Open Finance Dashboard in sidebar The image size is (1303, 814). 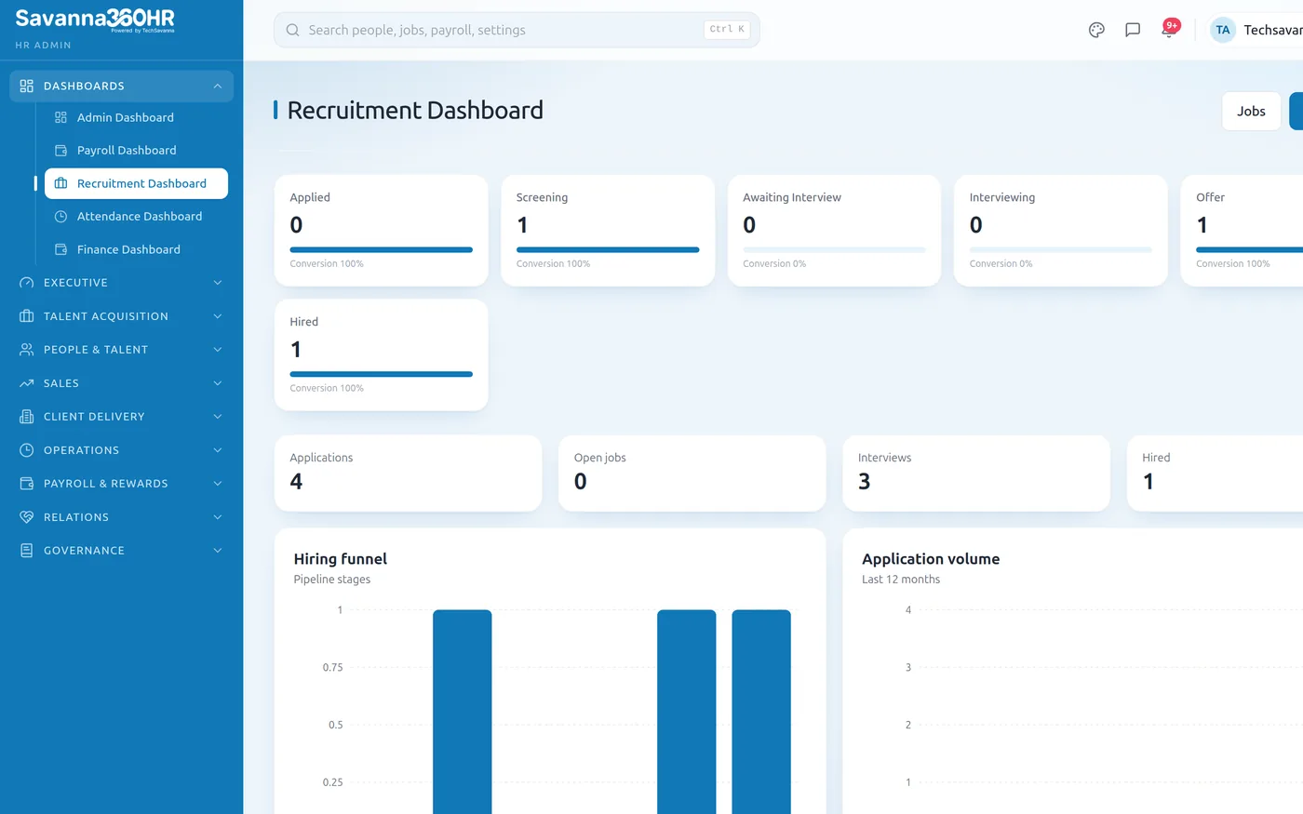136,249
